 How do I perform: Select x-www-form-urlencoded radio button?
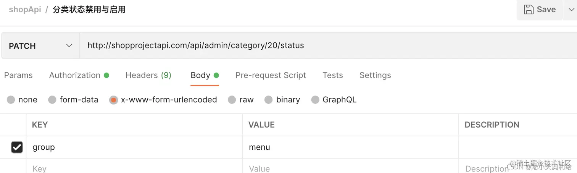(113, 100)
